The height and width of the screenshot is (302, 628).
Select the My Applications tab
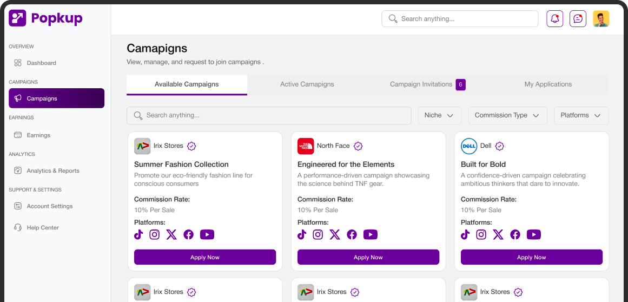tap(548, 84)
